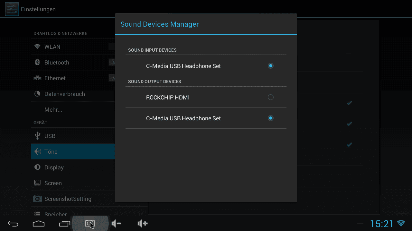The width and height of the screenshot is (412, 231).
Task: Select ROCKCHIP HDMI output radio button
Action: [271, 97]
